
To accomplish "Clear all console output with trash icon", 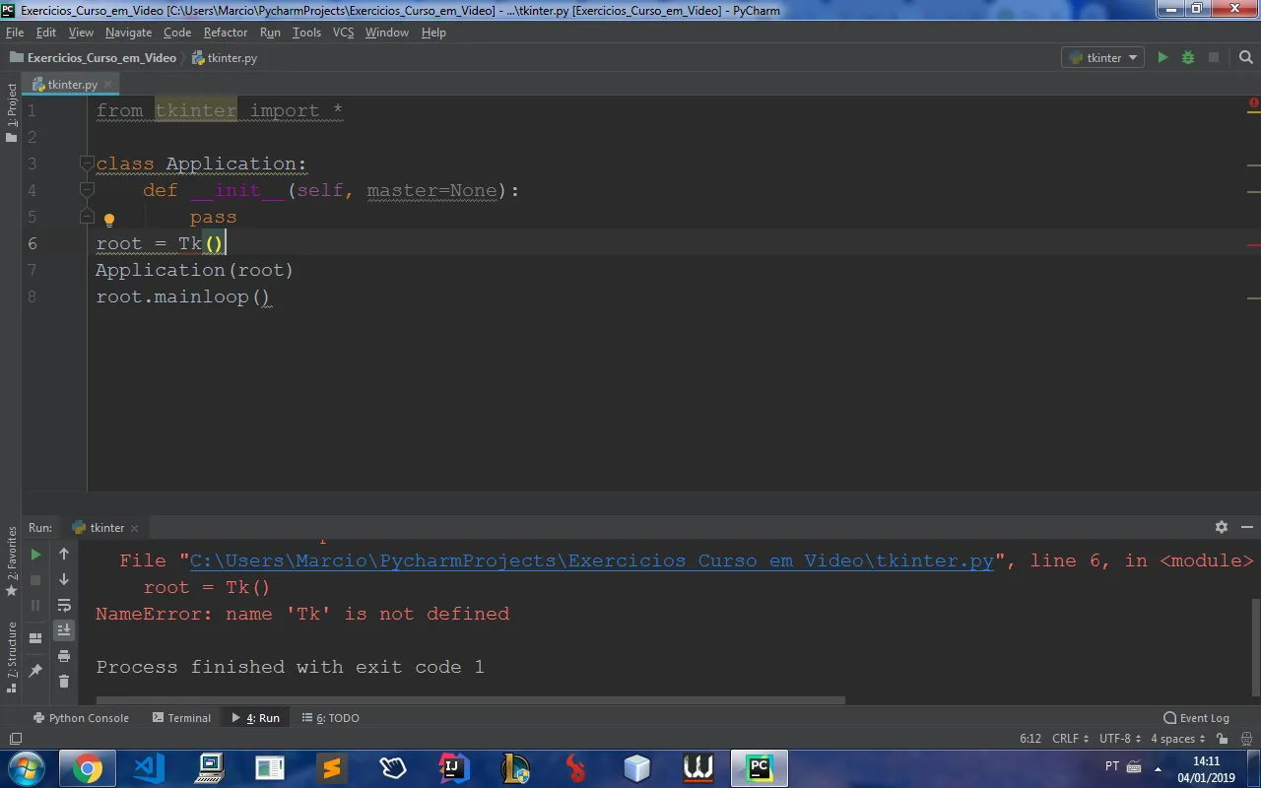I will click(64, 681).
